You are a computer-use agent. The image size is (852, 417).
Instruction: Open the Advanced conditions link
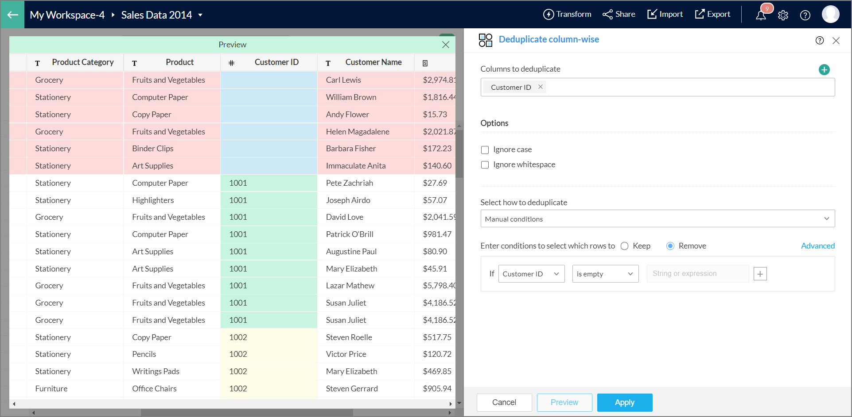817,246
